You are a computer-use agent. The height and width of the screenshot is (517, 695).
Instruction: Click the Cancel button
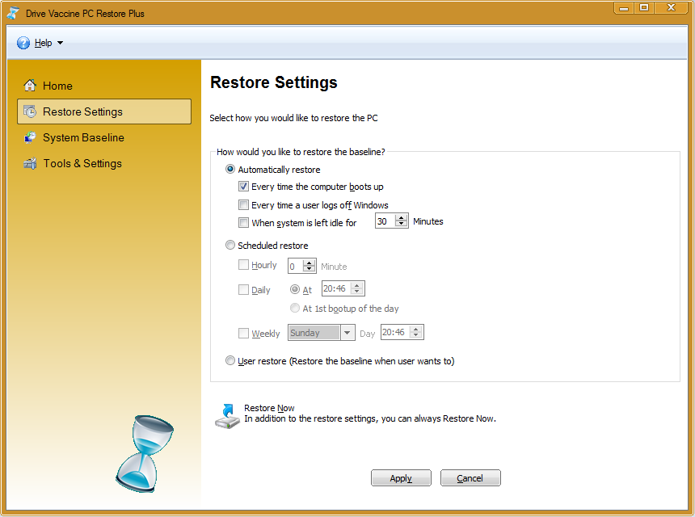tap(470, 477)
